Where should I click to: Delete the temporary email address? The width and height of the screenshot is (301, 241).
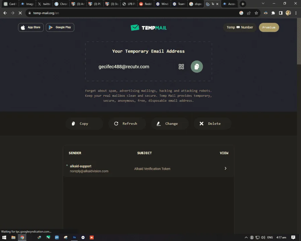[x=212, y=124]
